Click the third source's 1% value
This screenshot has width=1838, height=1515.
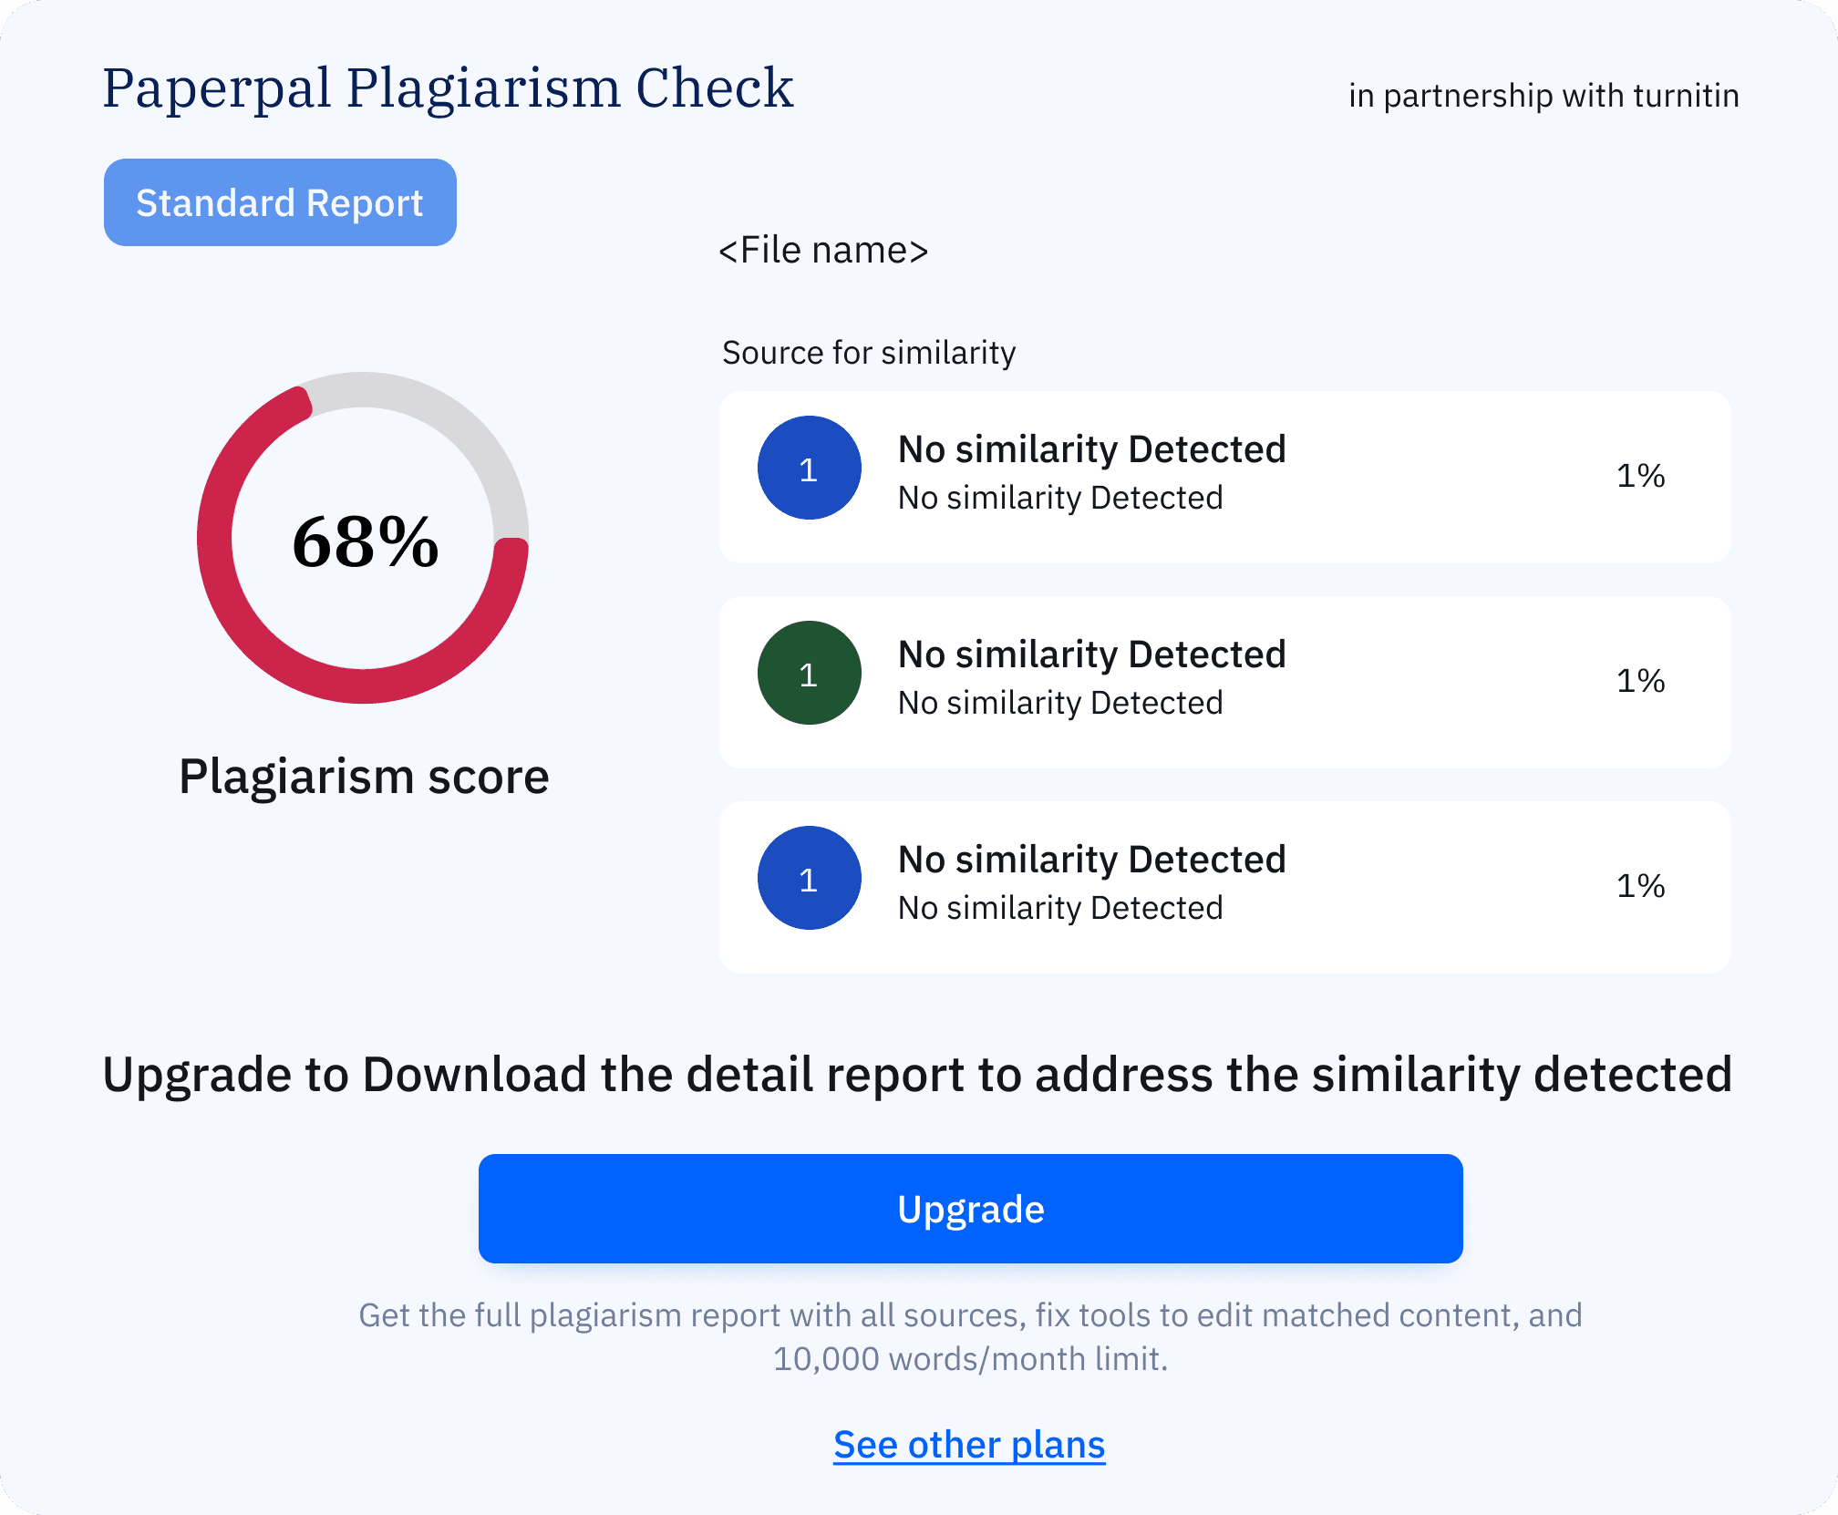(1640, 886)
